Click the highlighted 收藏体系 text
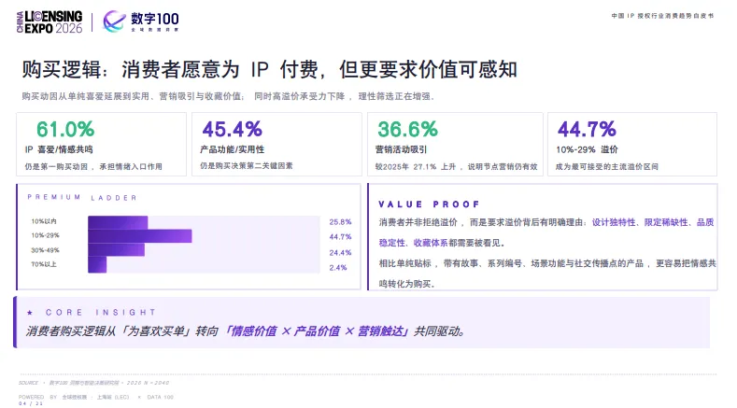The height and width of the screenshot is (408, 737). (430, 243)
